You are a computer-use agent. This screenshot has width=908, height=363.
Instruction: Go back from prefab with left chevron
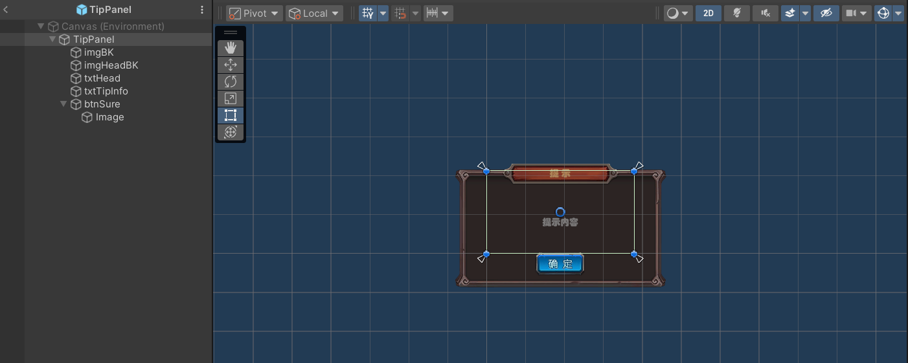(x=6, y=10)
